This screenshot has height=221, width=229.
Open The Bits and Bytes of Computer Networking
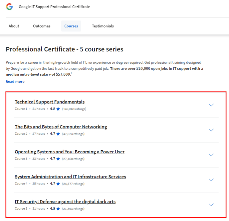point(61,127)
